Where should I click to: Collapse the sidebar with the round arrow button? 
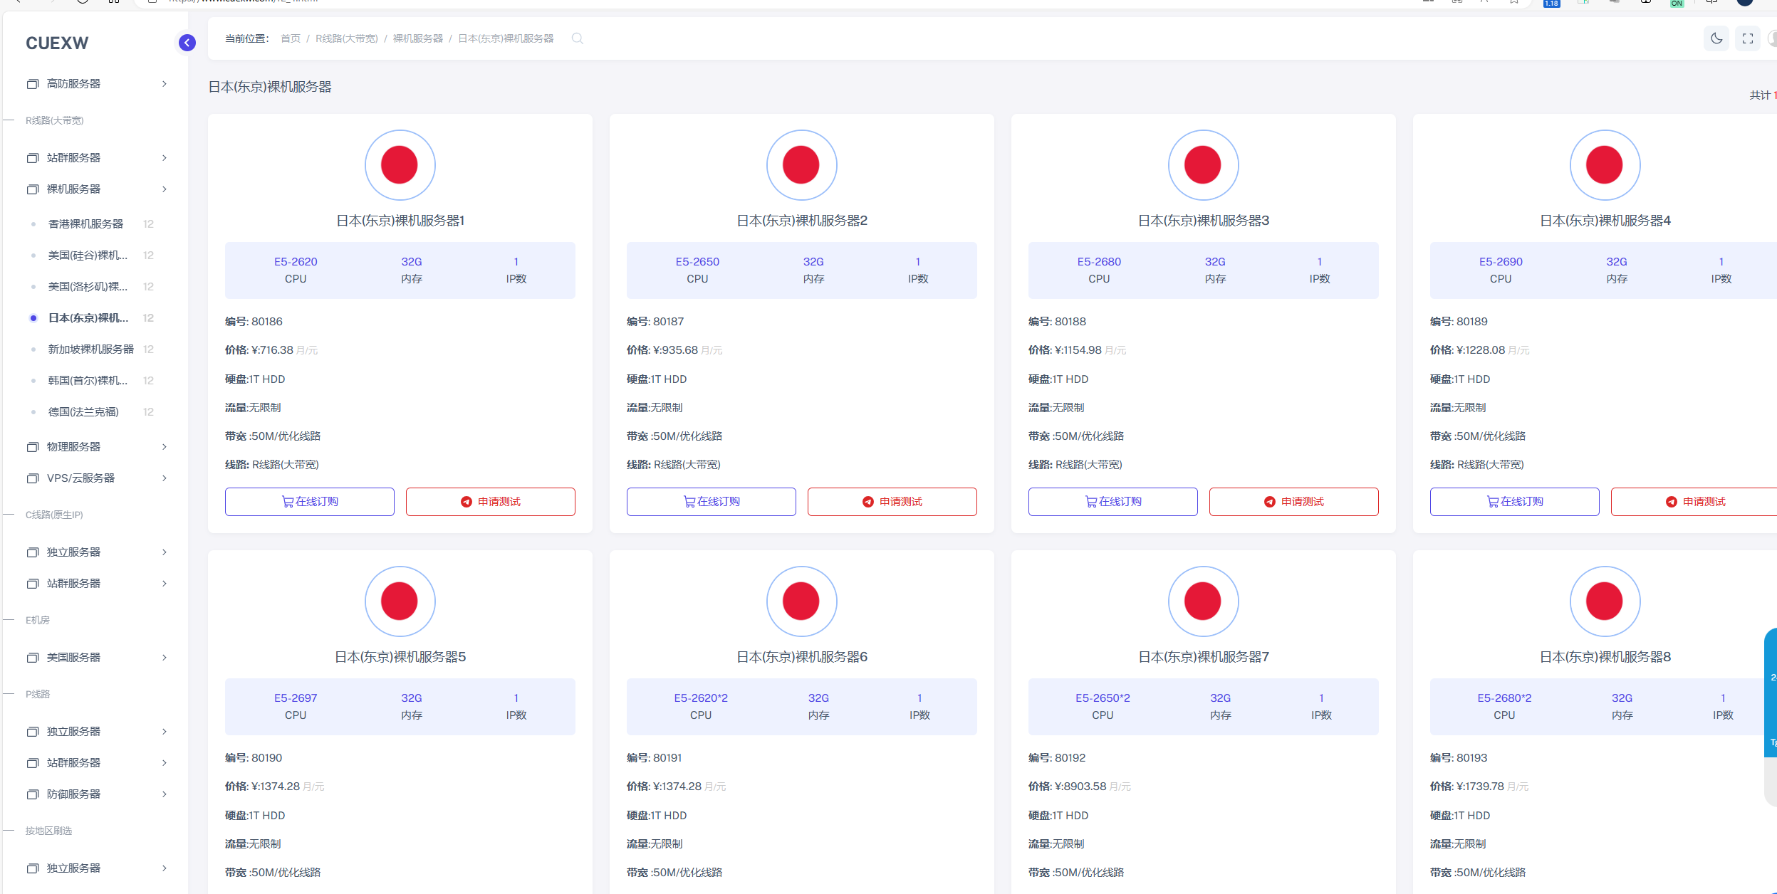click(x=187, y=43)
